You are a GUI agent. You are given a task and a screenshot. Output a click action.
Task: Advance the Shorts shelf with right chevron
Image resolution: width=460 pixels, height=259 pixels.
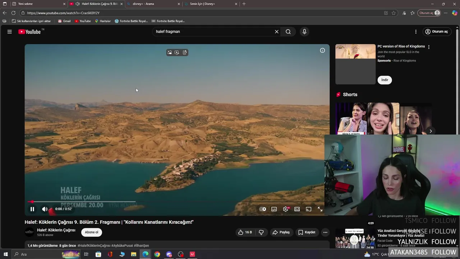pos(431,131)
